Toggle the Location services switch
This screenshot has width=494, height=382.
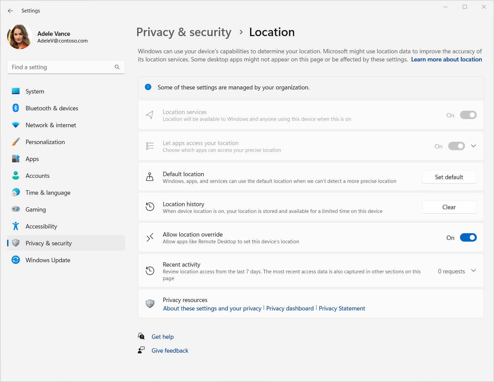[x=468, y=115]
